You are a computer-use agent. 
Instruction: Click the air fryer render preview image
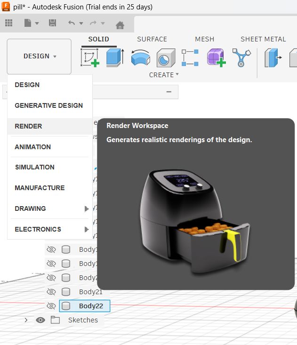195,221
